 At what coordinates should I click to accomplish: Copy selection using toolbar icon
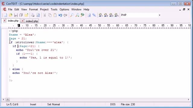tap(50, 15)
